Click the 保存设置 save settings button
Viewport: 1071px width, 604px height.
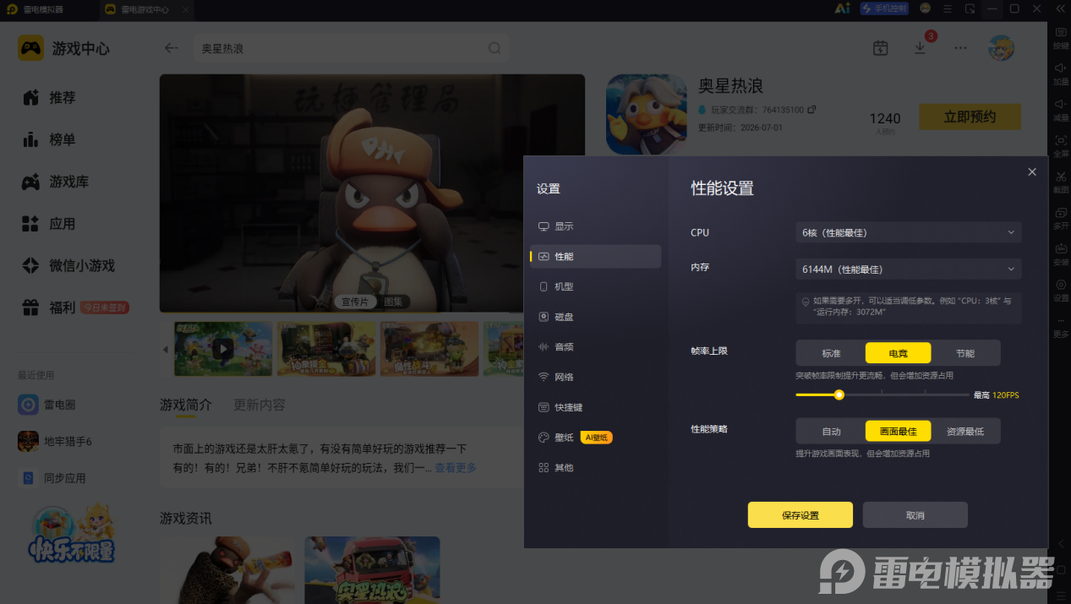[x=801, y=515]
